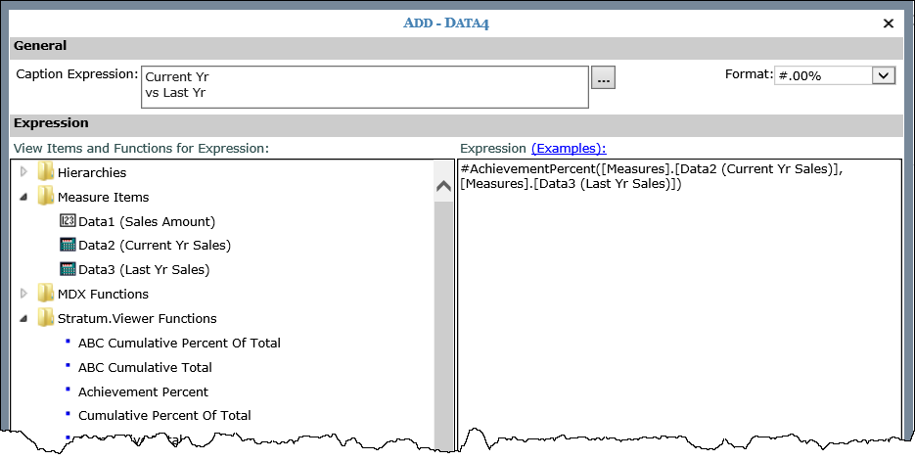Collapse the Measure Items tree node
Screen dimensions: 915x460
(24, 197)
